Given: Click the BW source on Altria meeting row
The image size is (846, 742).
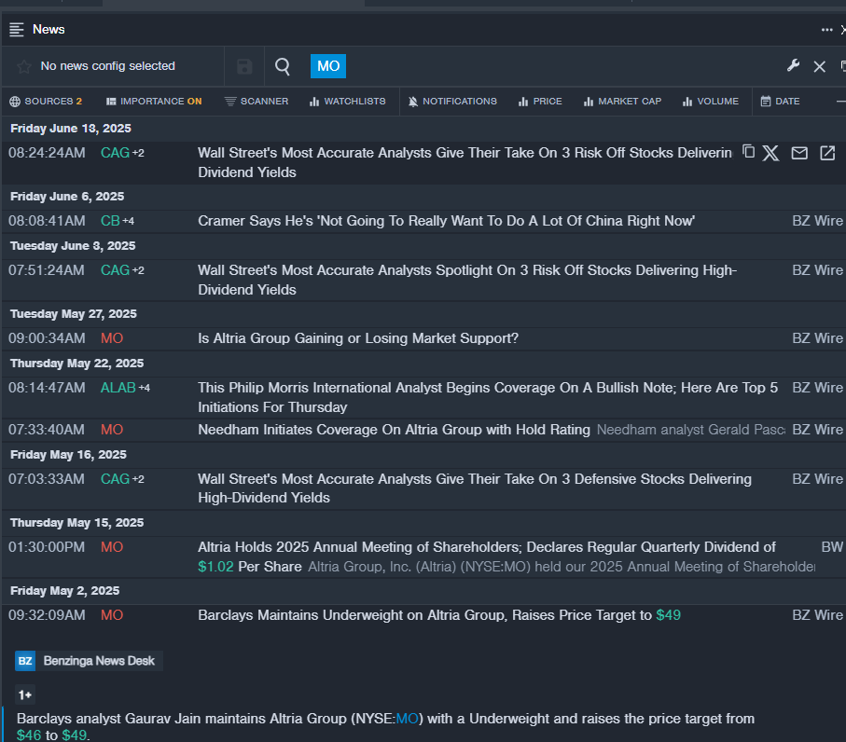Looking at the screenshot, I should [831, 547].
